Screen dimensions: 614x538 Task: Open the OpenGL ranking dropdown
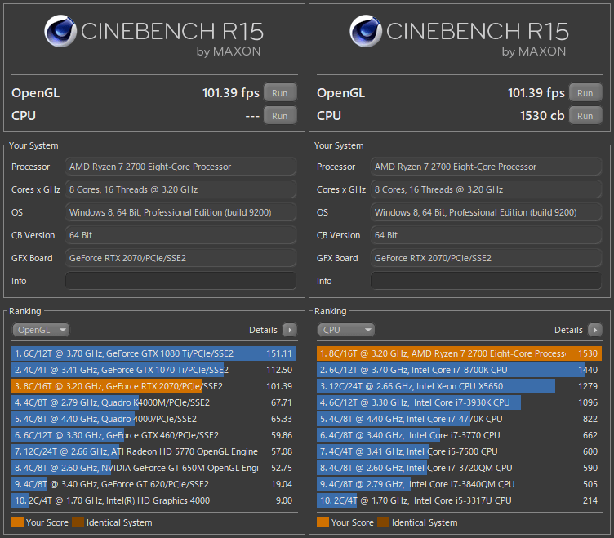[41, 330]
